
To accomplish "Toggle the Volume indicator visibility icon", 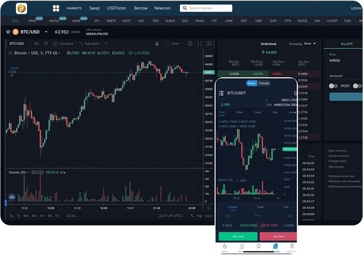I will (x=33, y=172).
